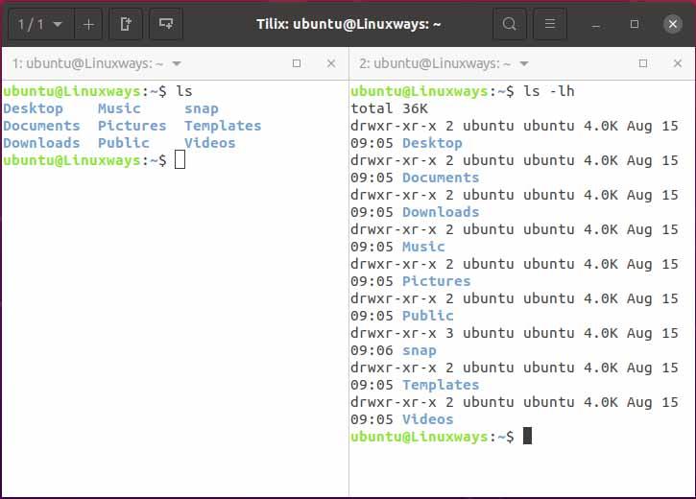
Task: Click 'Music' in right terminal listing
Action: click(423, 247)
